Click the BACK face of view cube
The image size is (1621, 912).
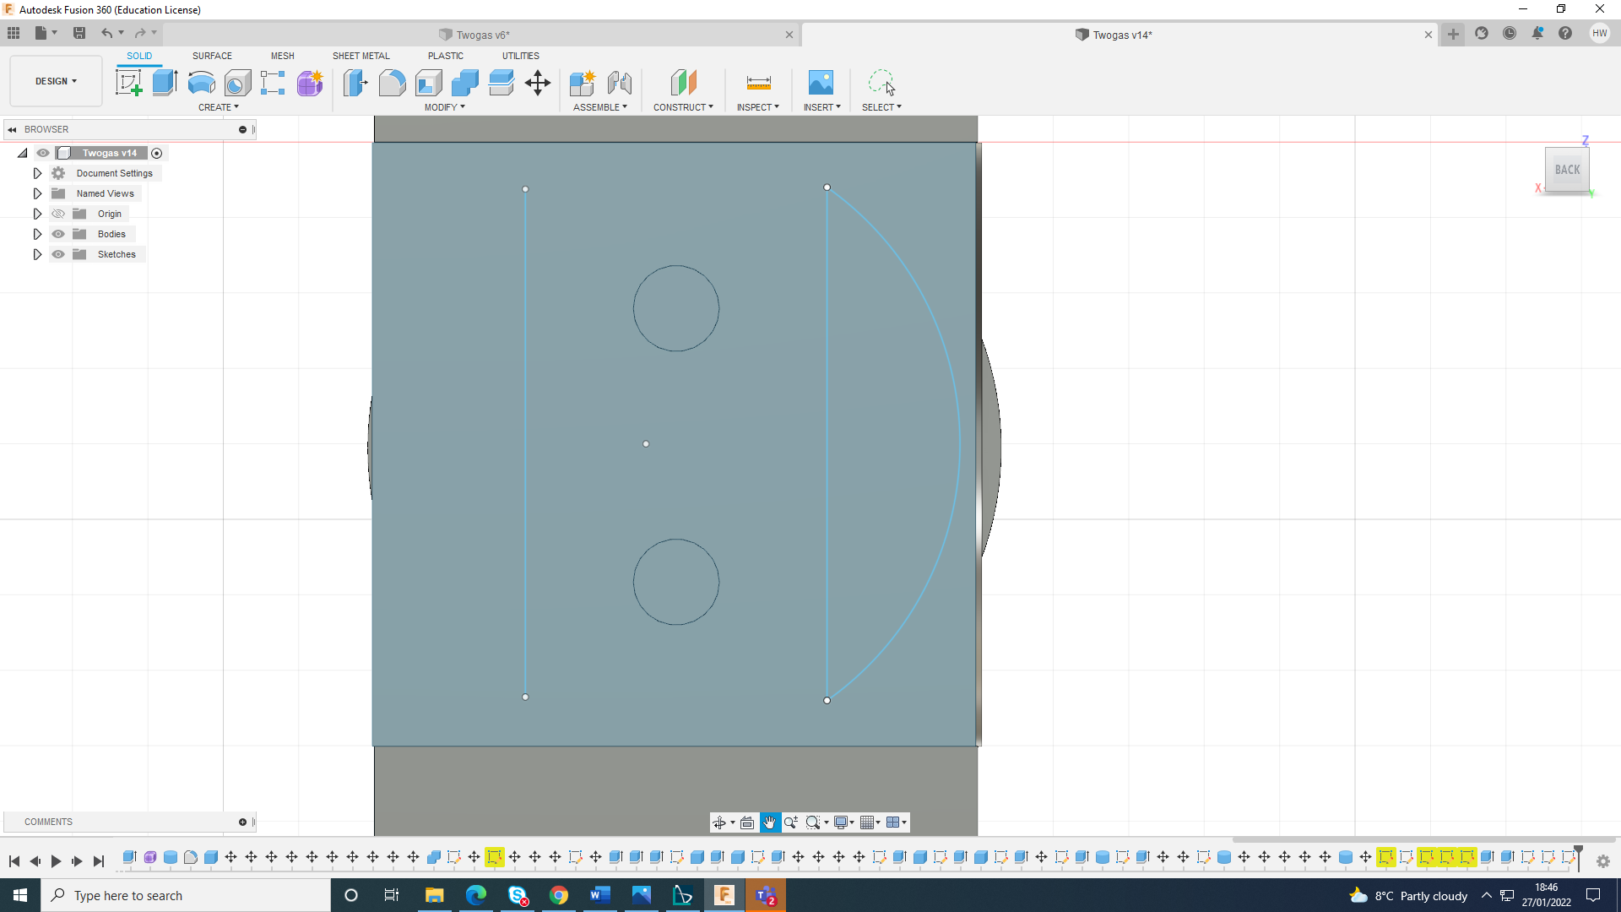(x=1567, y=170)
